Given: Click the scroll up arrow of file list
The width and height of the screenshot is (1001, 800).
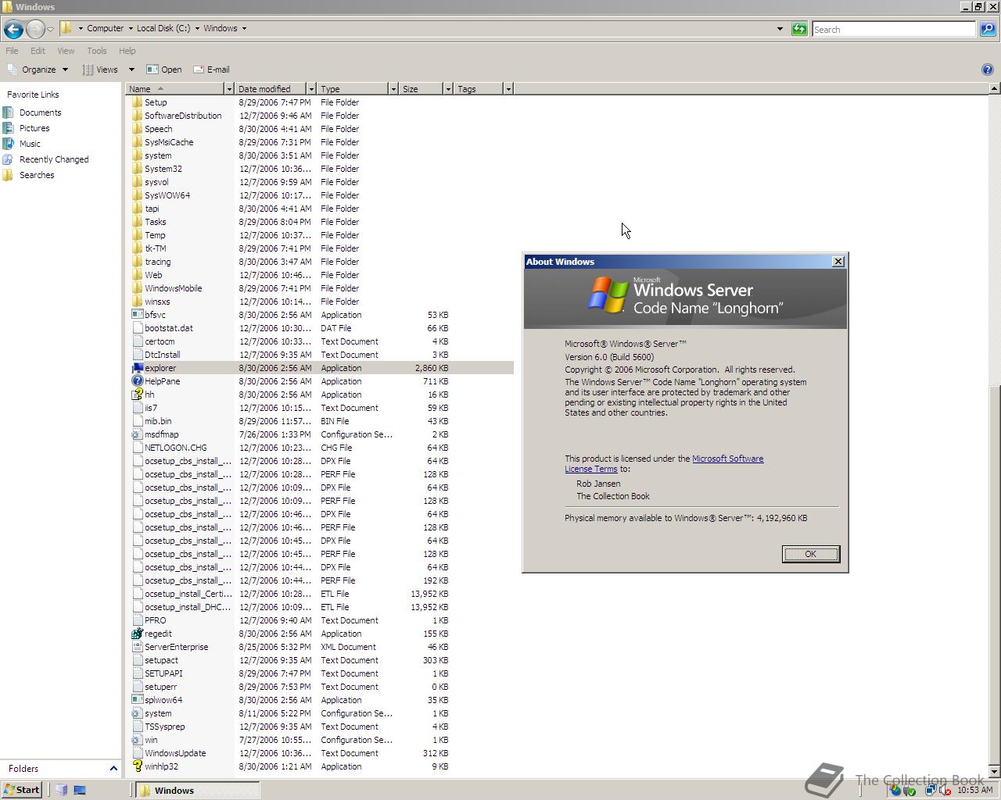Looking at the screenshot, I should (x=994, y=89).
